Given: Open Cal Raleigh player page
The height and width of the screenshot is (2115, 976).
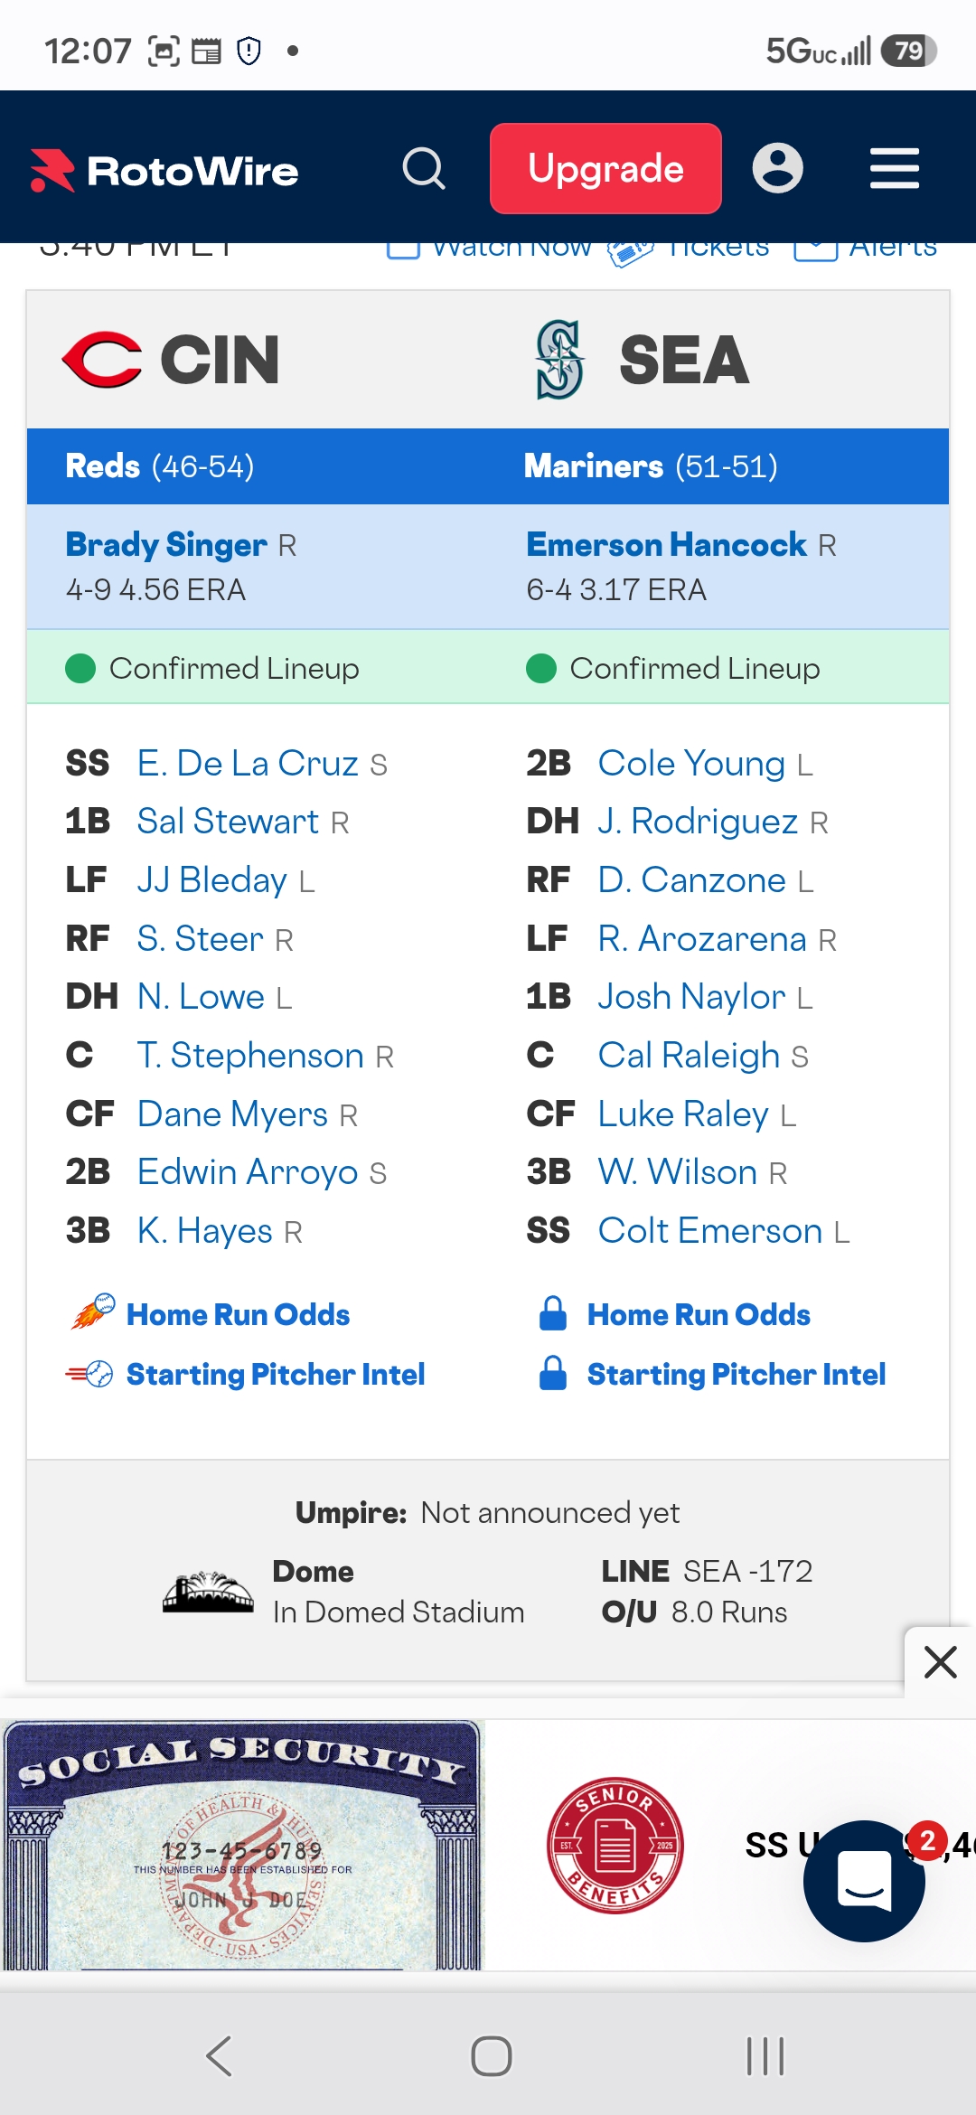Looking at the screenshot, I should click(x=689, y=1055).
